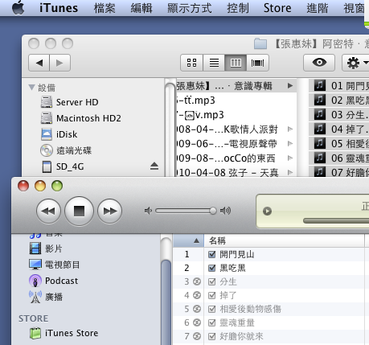Select file 05 相愛 in Finder
Screen dimensions: 369x345
(339, 144)
